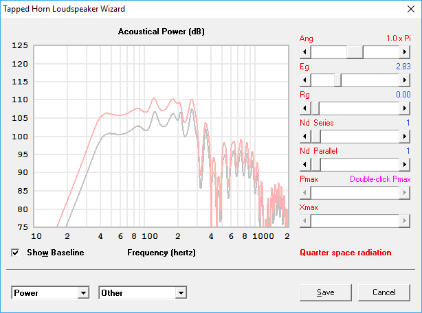
Task: Click the Quarter space radiation label
Action: (x=346, y=253)
